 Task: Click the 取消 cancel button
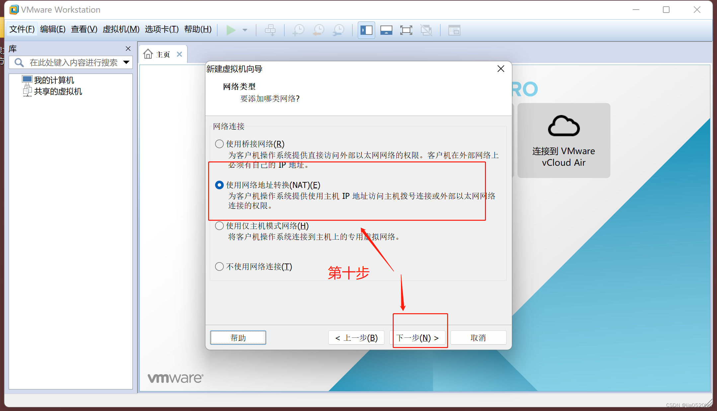point(478,338)
